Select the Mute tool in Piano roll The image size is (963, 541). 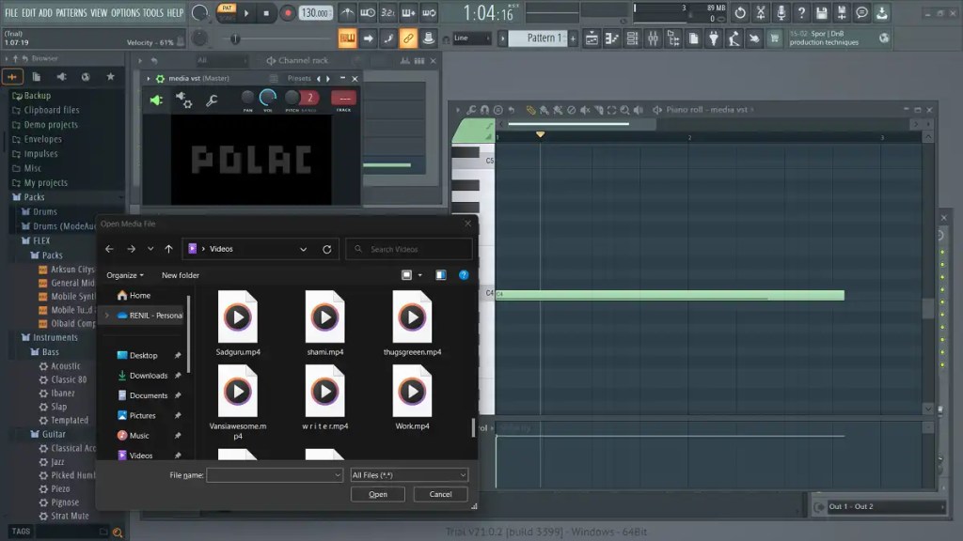(585, 110)
